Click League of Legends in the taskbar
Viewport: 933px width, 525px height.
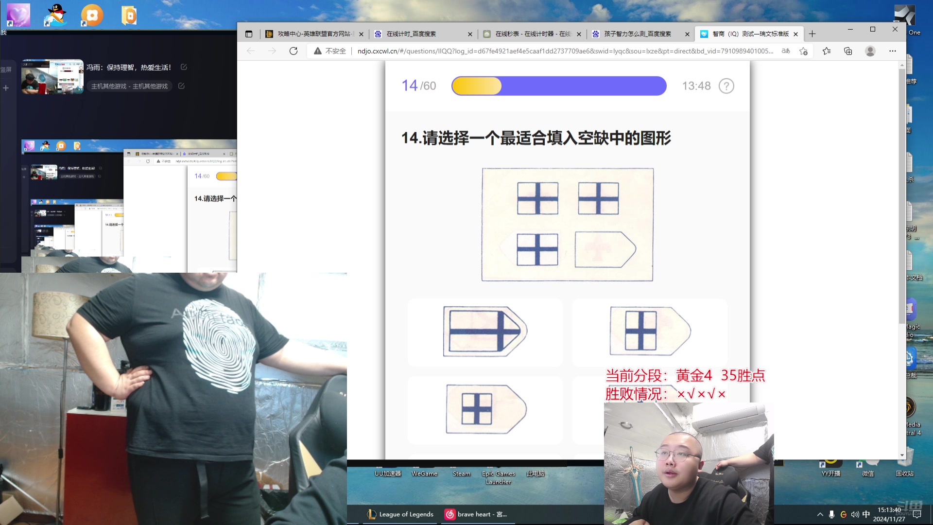(x=399, y=514)
